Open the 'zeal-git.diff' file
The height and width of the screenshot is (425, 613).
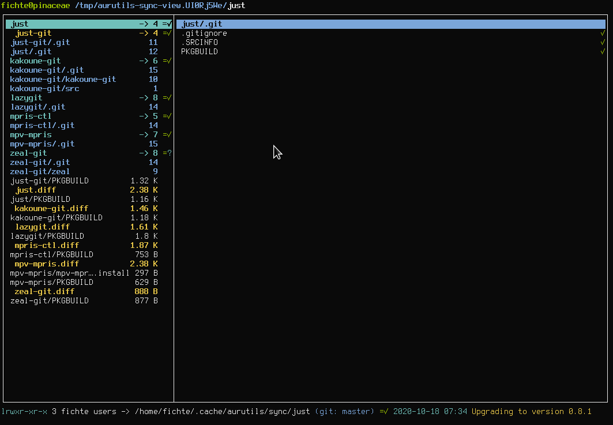89,292
